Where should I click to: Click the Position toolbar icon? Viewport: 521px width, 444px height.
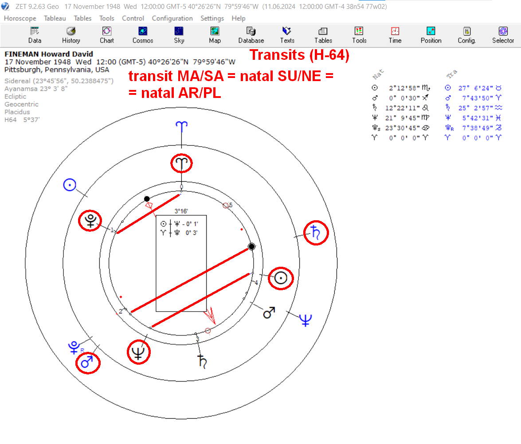click(431, 35)
